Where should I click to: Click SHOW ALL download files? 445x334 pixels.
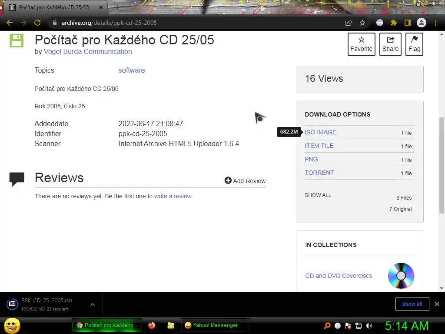(318, 195)
